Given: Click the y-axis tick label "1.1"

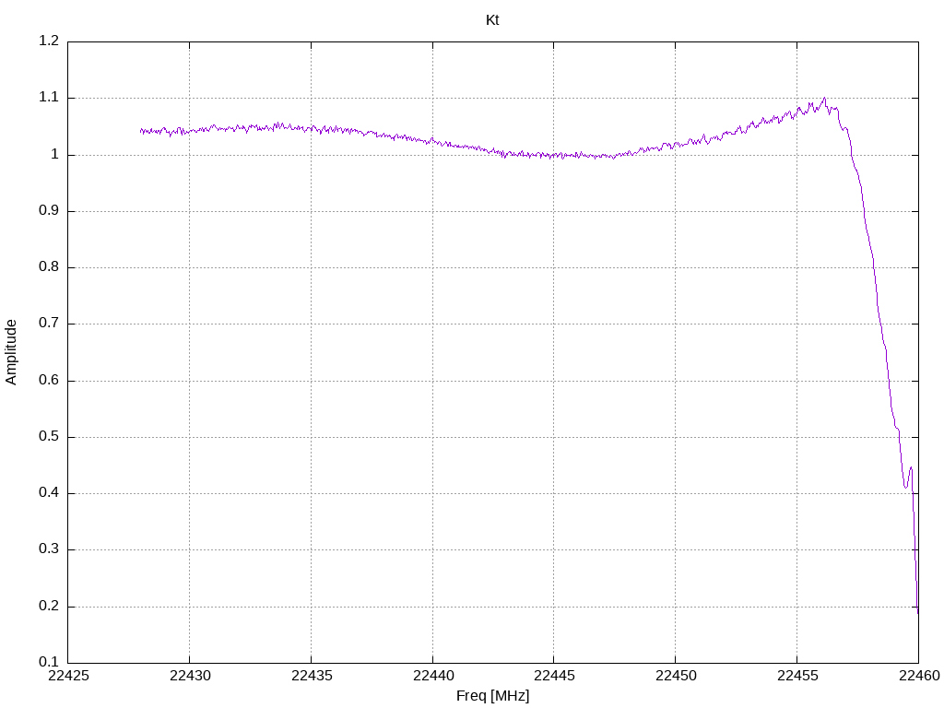Looking at the screenshot, I should (49, 98).
